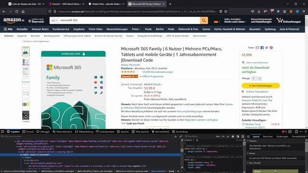Viewport: 308px width, 173px height.
Task: Open the 12.800 Sternebewertungen link
Action: (157, 72)
